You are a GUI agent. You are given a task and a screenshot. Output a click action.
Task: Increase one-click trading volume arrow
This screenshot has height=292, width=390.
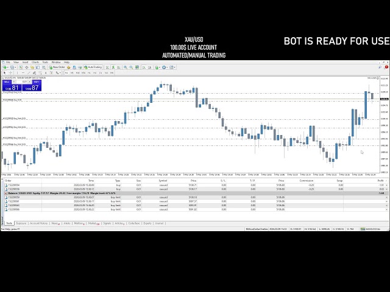point(30,82)
